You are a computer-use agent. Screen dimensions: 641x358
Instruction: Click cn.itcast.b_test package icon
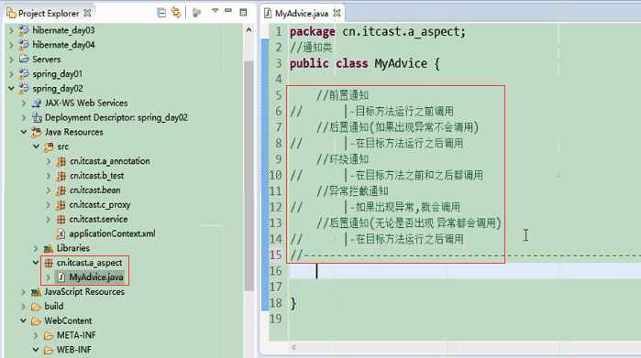click(61, 176)
